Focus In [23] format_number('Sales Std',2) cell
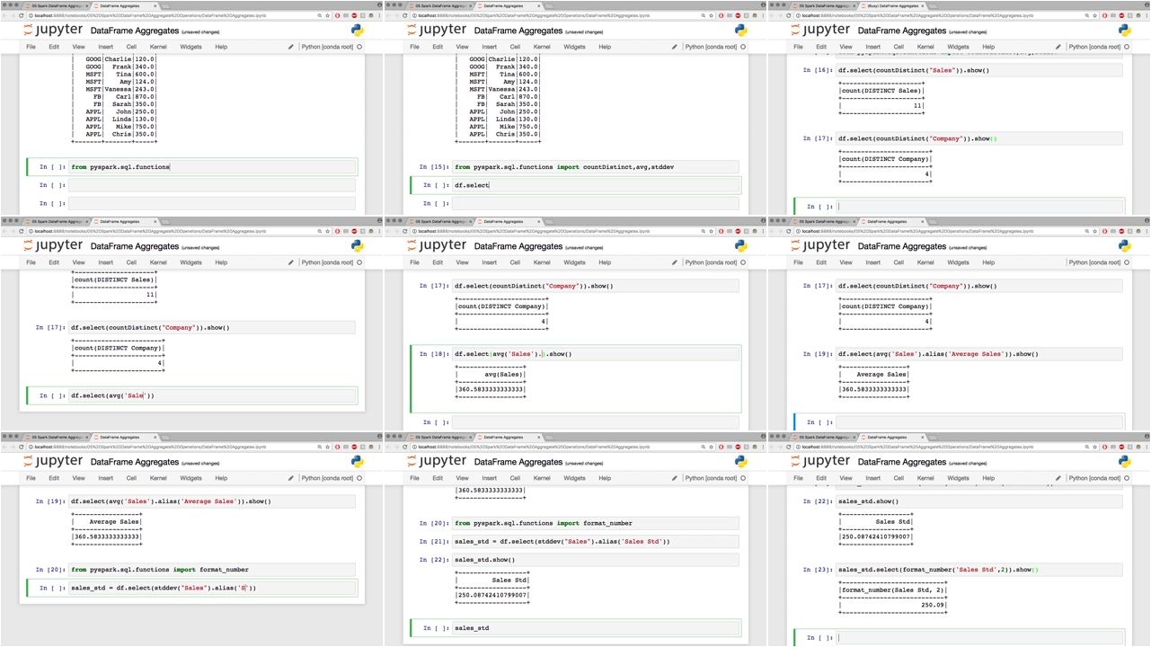The image size is (1151, 647). pos(979,570)
